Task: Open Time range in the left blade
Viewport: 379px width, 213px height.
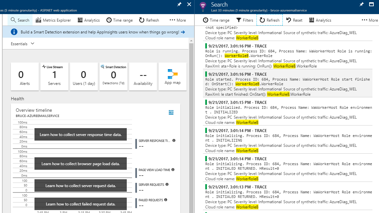Action: [x=120, y=20]
